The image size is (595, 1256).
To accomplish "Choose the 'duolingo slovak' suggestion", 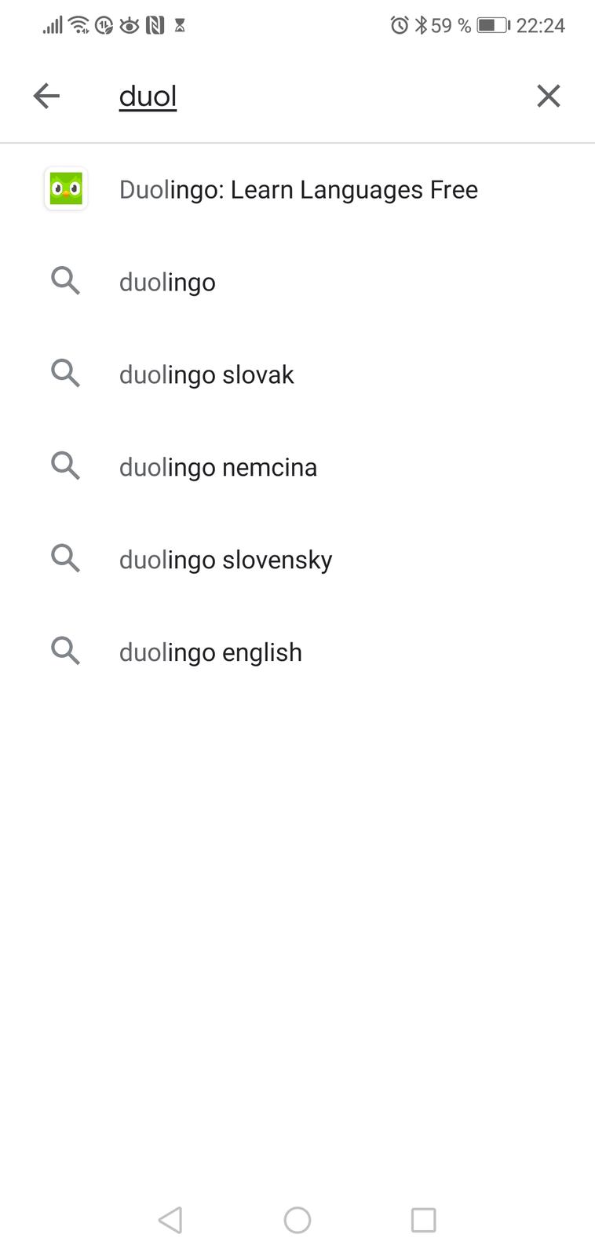I will pyautogui.click(x=206, y=375).
